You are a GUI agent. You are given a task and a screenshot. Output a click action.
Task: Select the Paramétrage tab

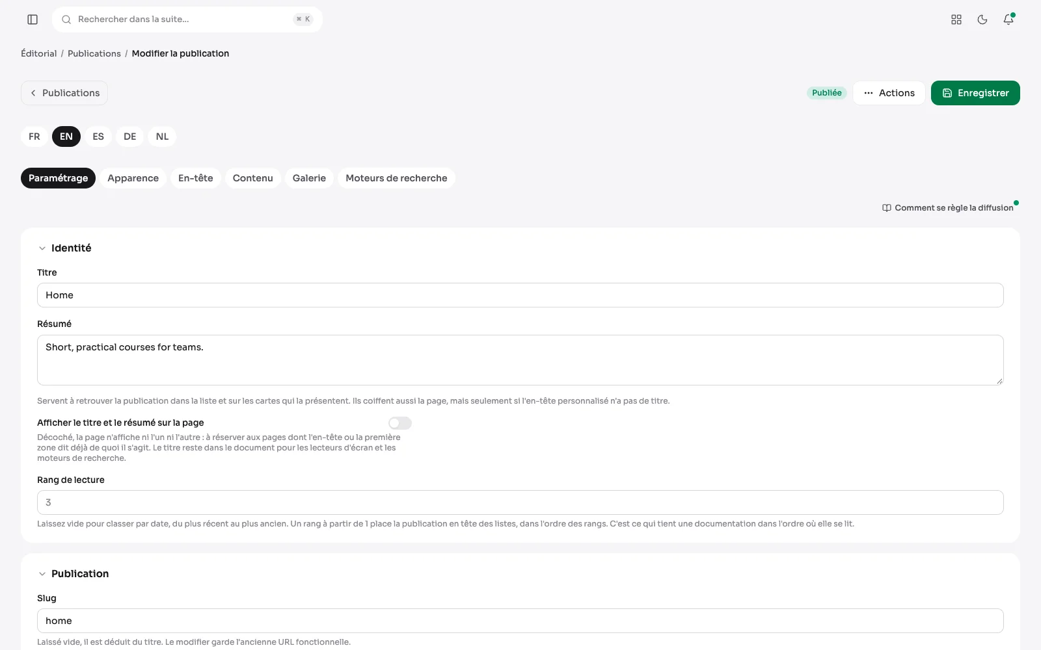click(59, 178)
